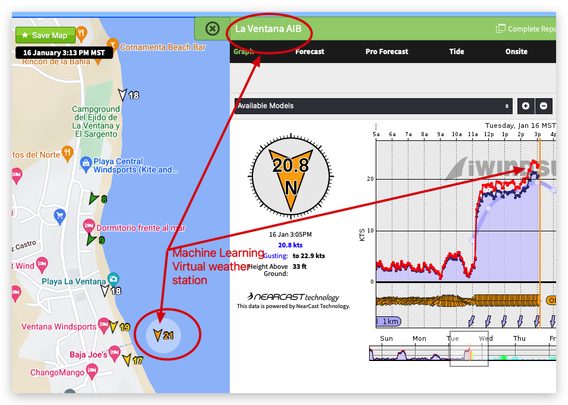Select the wind station marker reading 17

133,360
